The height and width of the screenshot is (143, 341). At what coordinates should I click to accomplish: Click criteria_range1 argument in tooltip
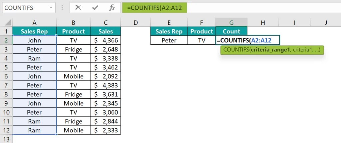click(270, 50)
